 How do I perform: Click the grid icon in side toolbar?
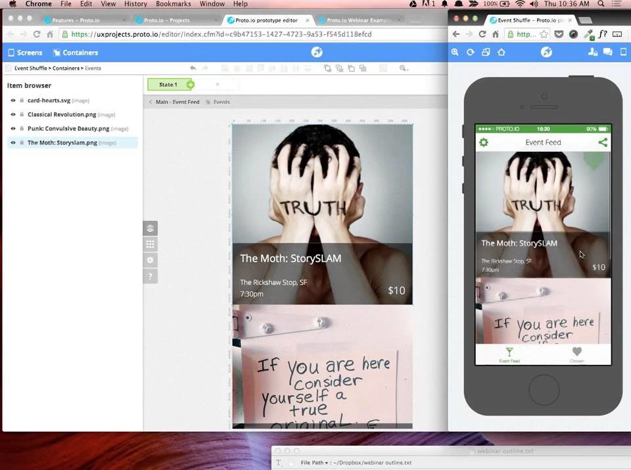(151, 245)
